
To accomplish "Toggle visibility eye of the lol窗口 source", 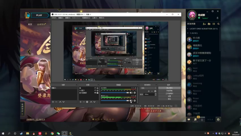I will (95, 90).
